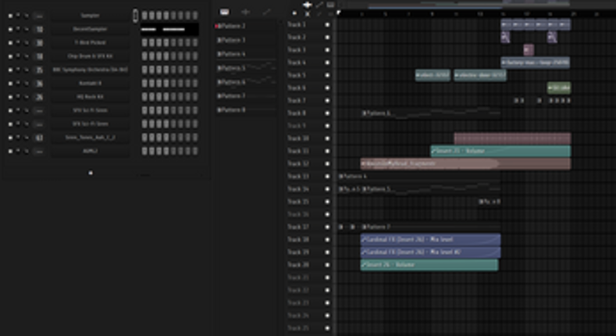Open the Sampler channel button
The height and width of the screenshot is (336, 616).
(91, 16)
